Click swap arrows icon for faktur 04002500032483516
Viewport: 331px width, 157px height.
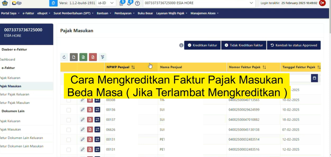click(97, 149)
